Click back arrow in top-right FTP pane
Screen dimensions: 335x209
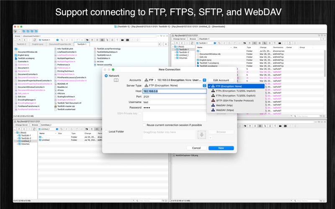(x=182, y=43)
